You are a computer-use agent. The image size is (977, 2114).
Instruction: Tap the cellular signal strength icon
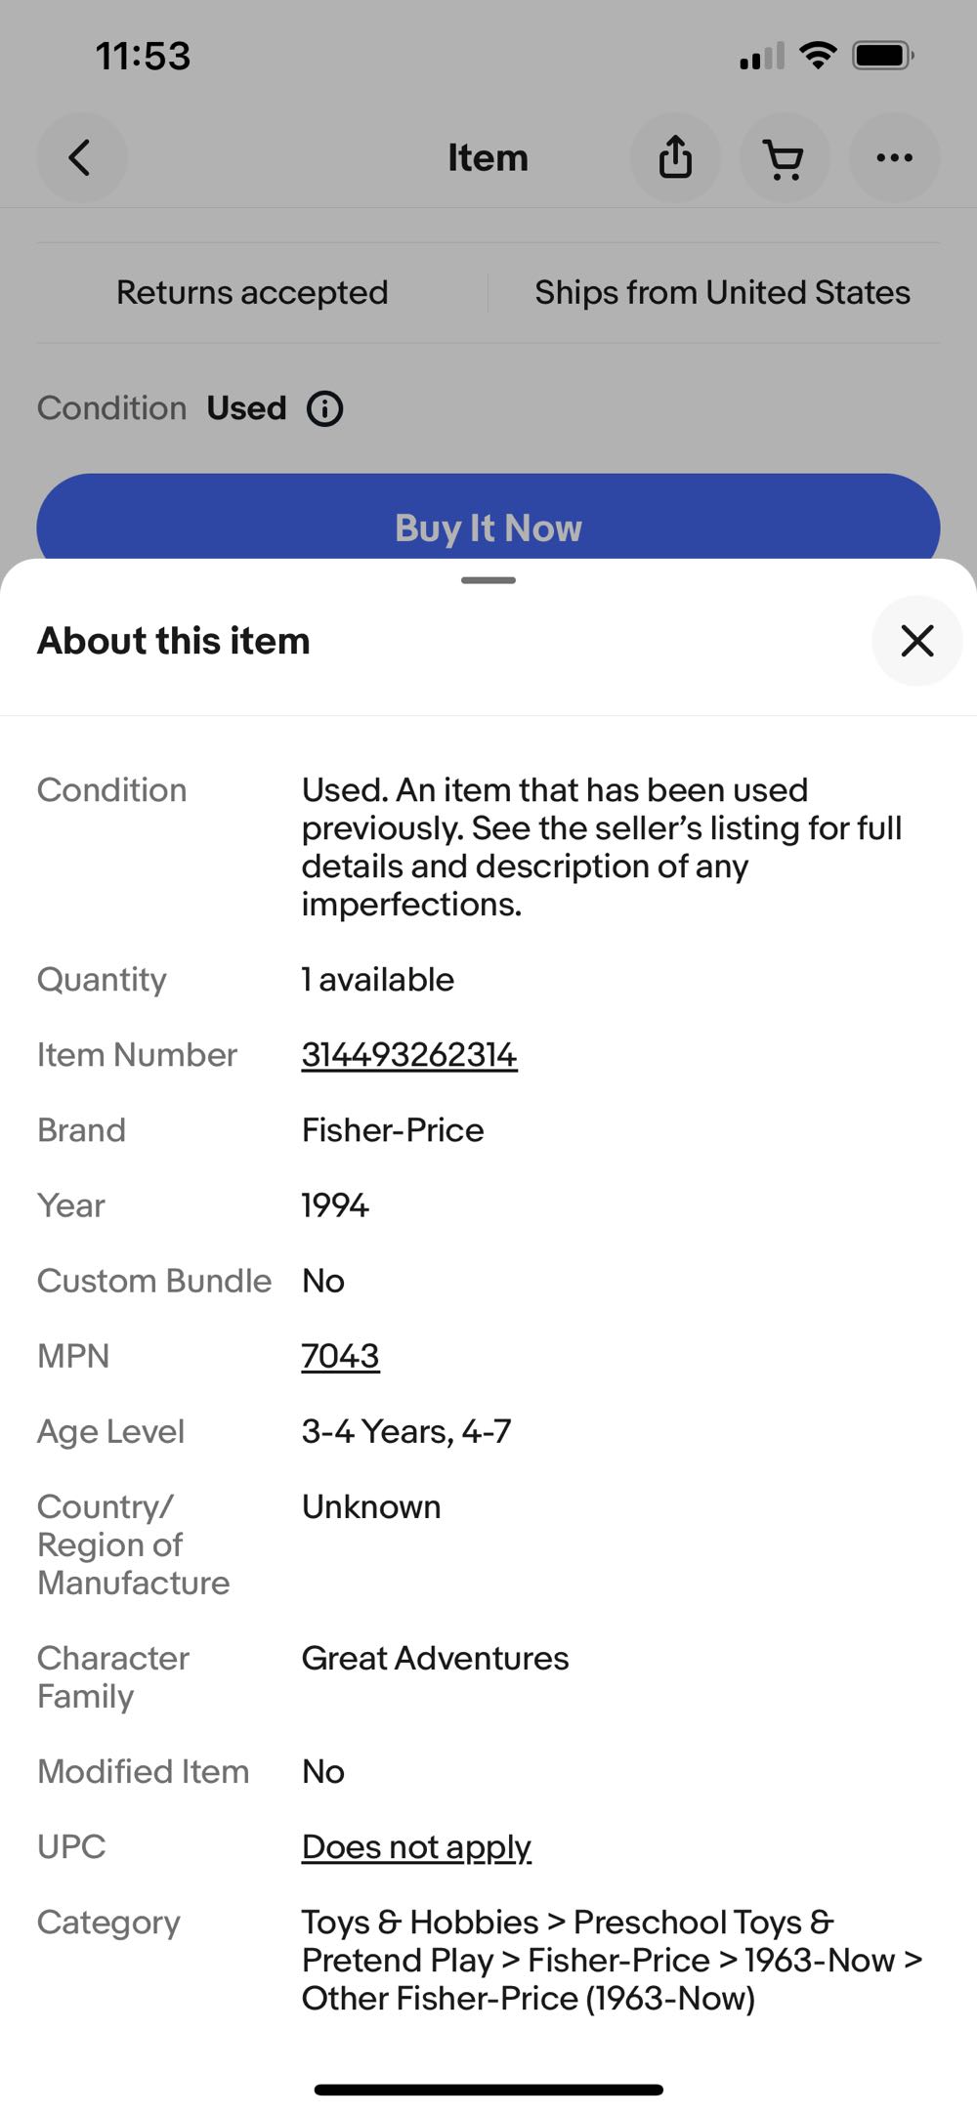(x=761, y=57)
